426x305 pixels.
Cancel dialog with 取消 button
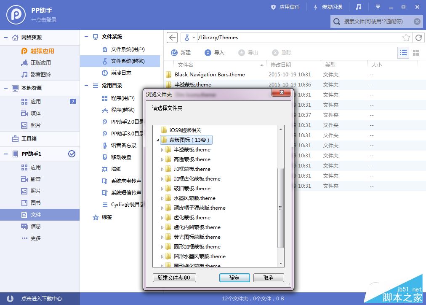(269, 278)
